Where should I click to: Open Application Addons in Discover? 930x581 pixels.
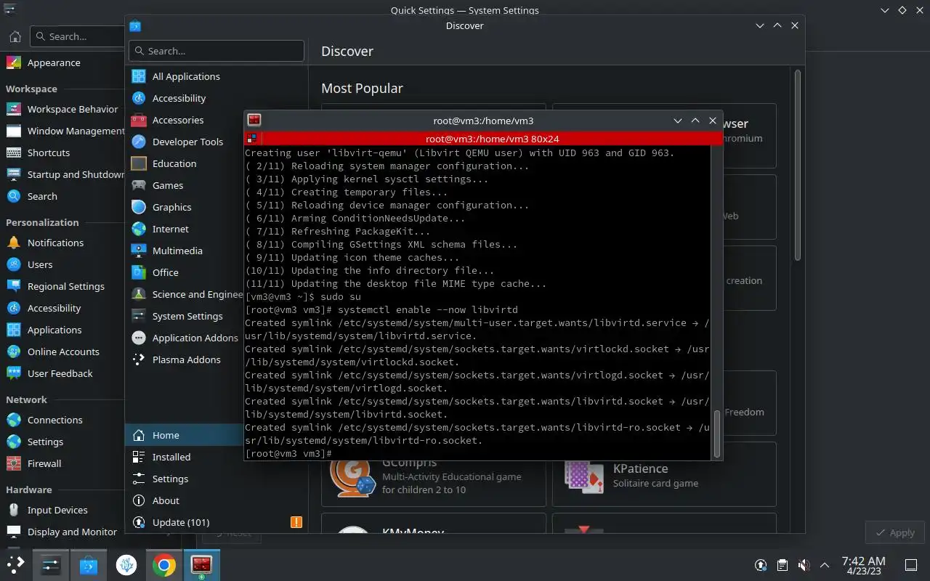[x=185, y=338]
